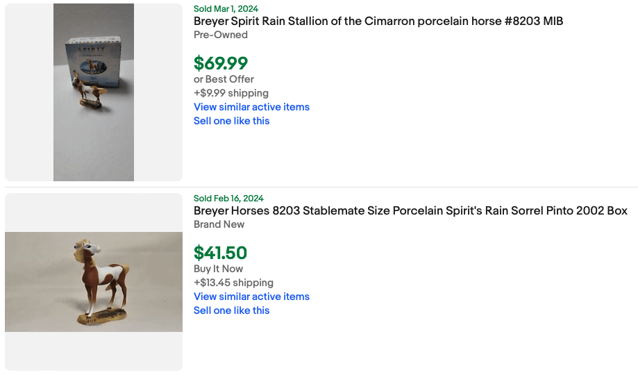Click the Brand New condition label
This screenshot has width=638, height=375.
(219, 224)
